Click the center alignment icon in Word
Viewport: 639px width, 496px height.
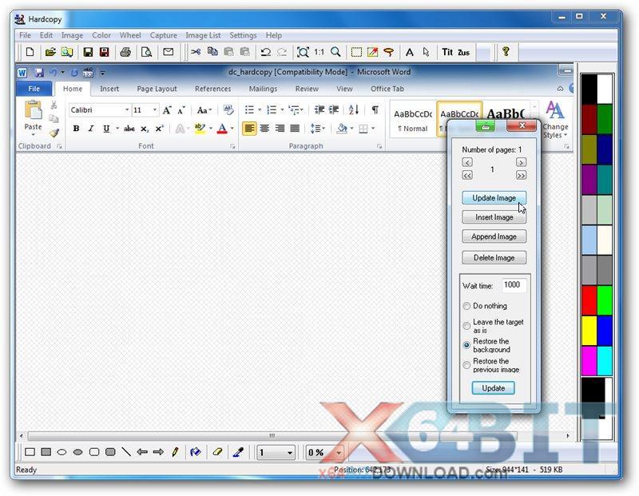(x=264, y=129)
